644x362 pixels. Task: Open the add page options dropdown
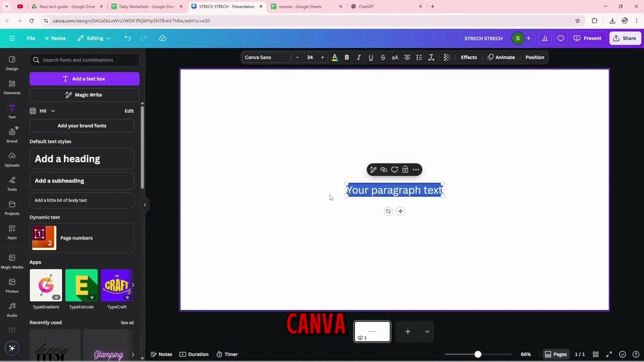[427, 331]
